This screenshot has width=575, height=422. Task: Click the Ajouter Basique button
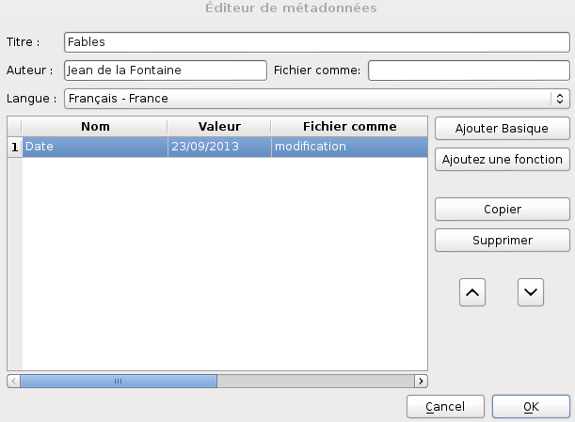(x=502, y=129)
